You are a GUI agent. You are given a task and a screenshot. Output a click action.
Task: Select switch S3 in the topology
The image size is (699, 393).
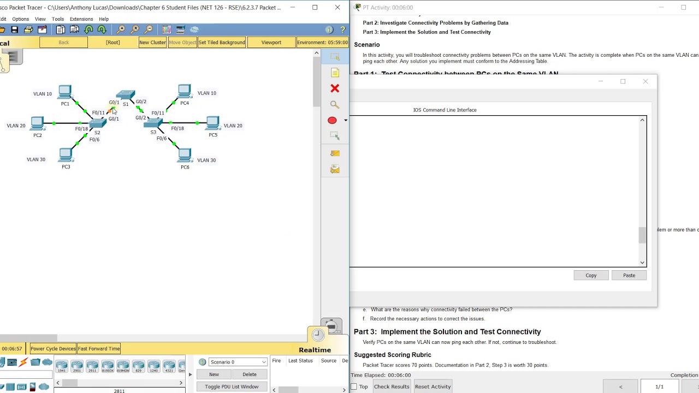153,123
